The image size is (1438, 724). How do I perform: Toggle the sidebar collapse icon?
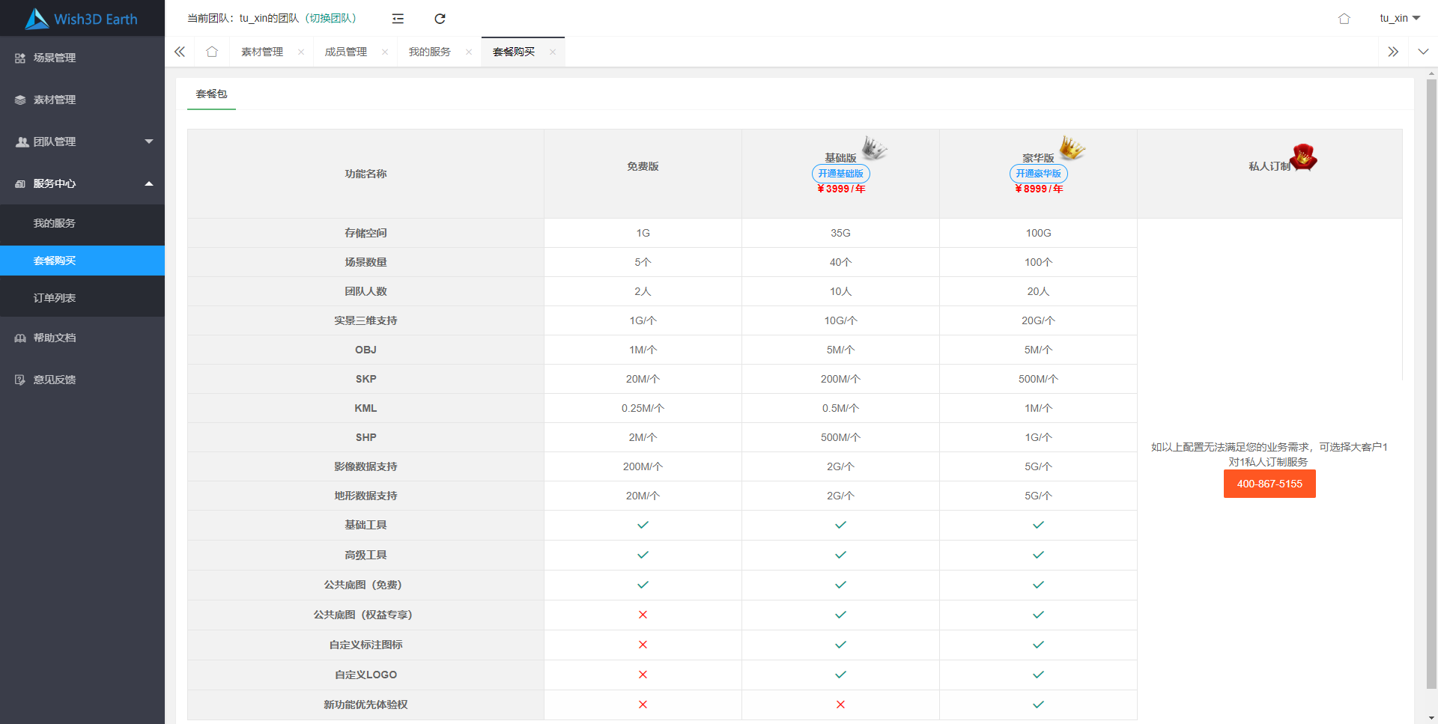[x=398, y=19]
